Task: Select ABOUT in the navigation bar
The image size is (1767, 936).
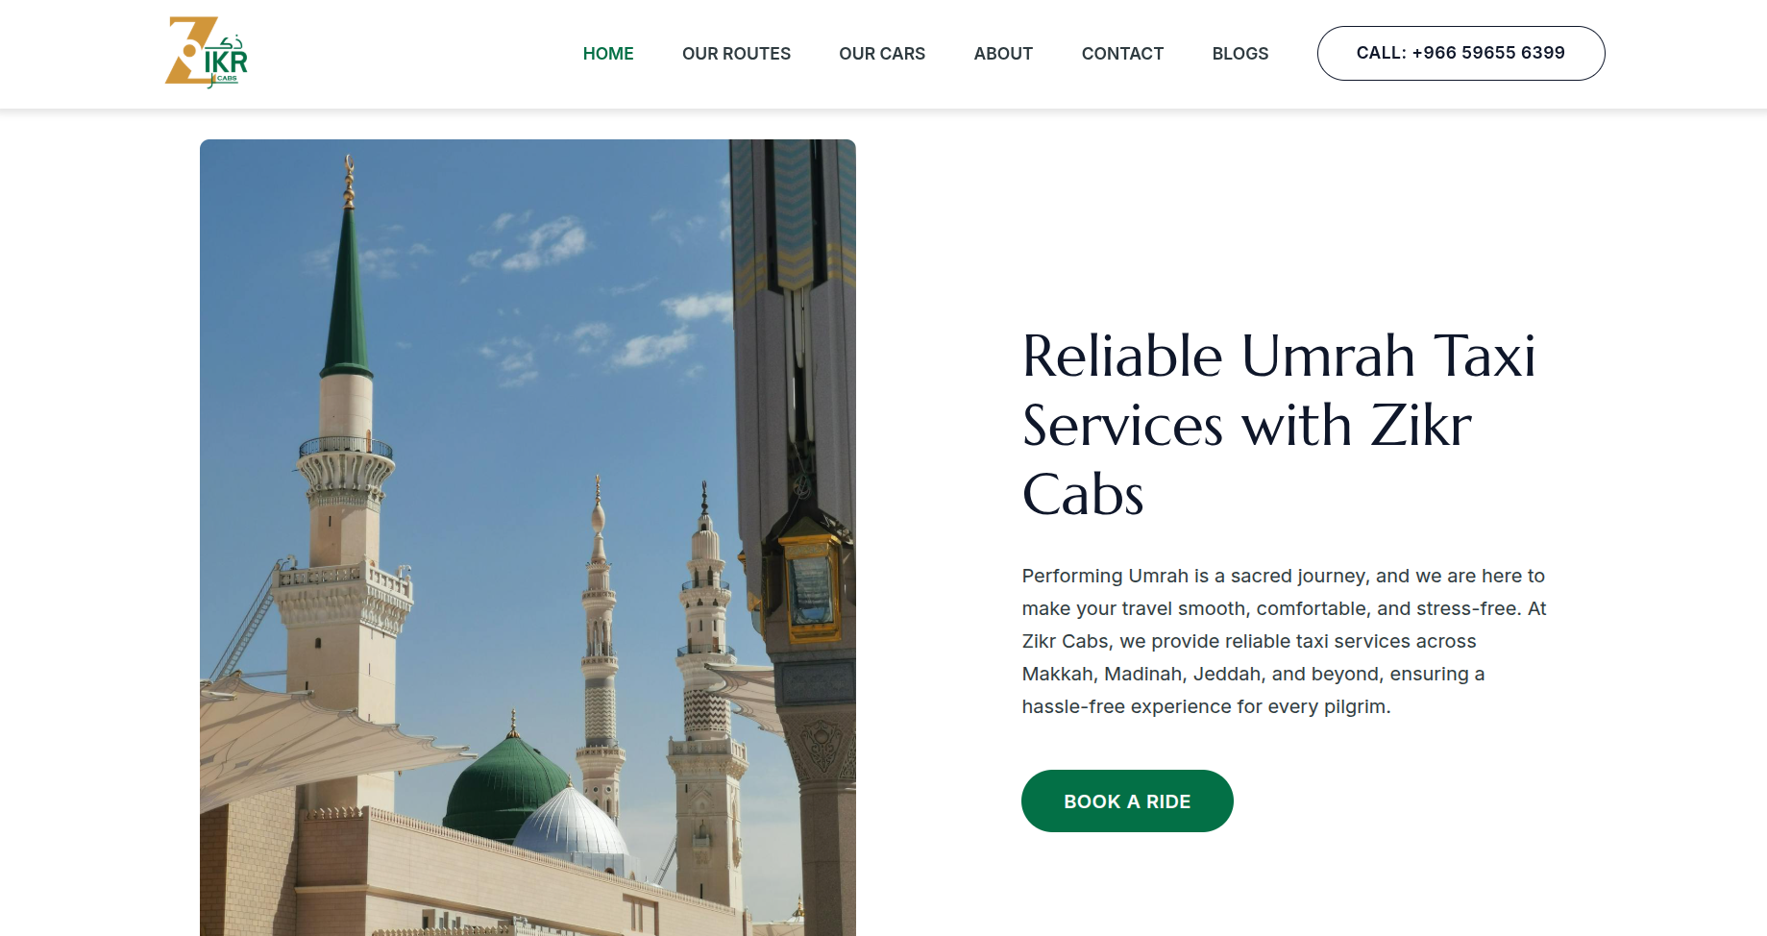Action: tap(1003, 54)
